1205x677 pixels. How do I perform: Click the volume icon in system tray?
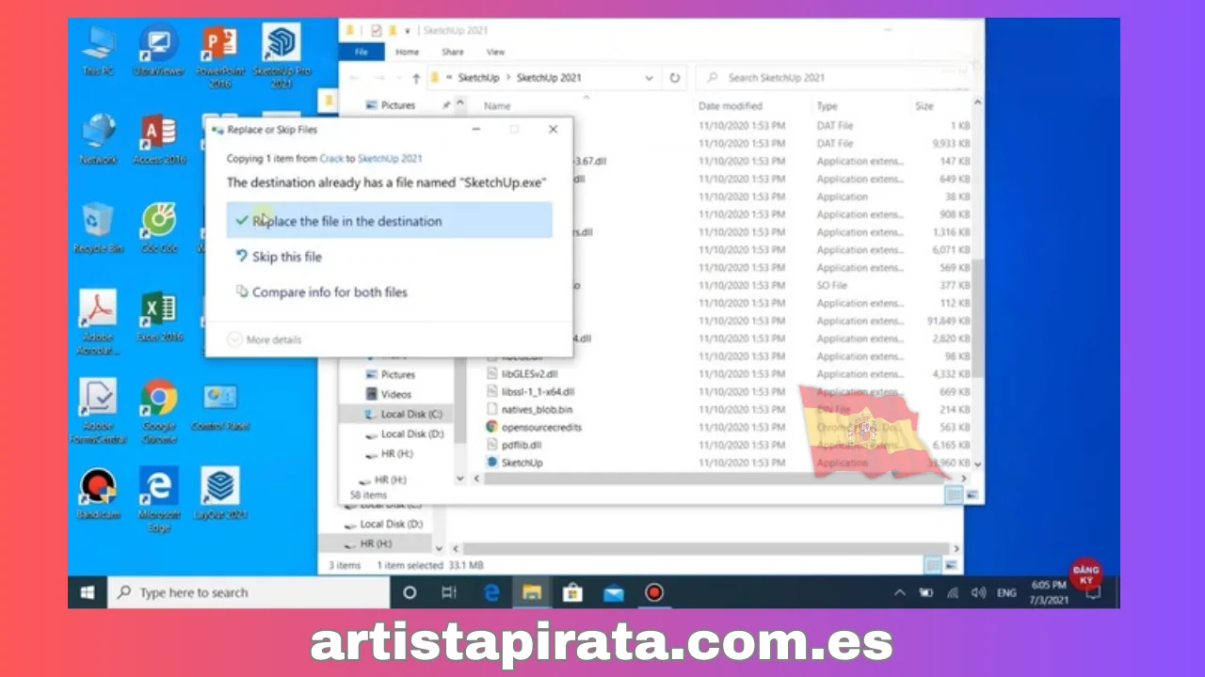[x=979, y=593]
